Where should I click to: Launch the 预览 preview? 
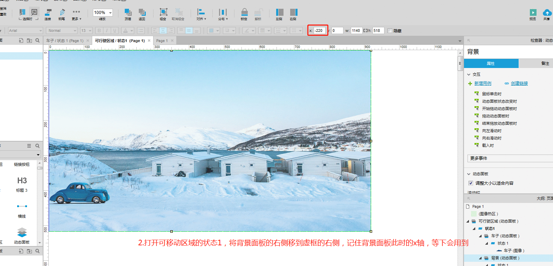(x=533, y=14)
